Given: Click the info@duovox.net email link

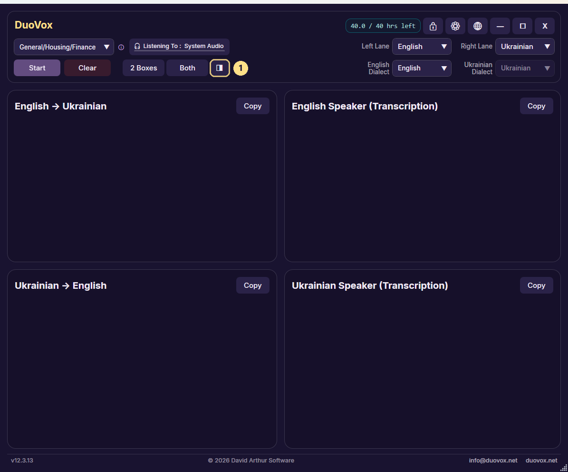Looking at the screenshot, I should pyautogui.click(x=493, y=461).
